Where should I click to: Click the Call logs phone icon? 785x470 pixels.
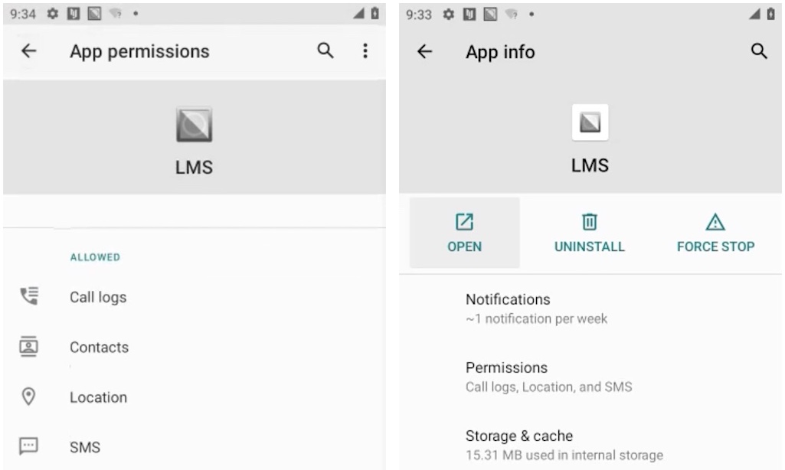point(29,297)
